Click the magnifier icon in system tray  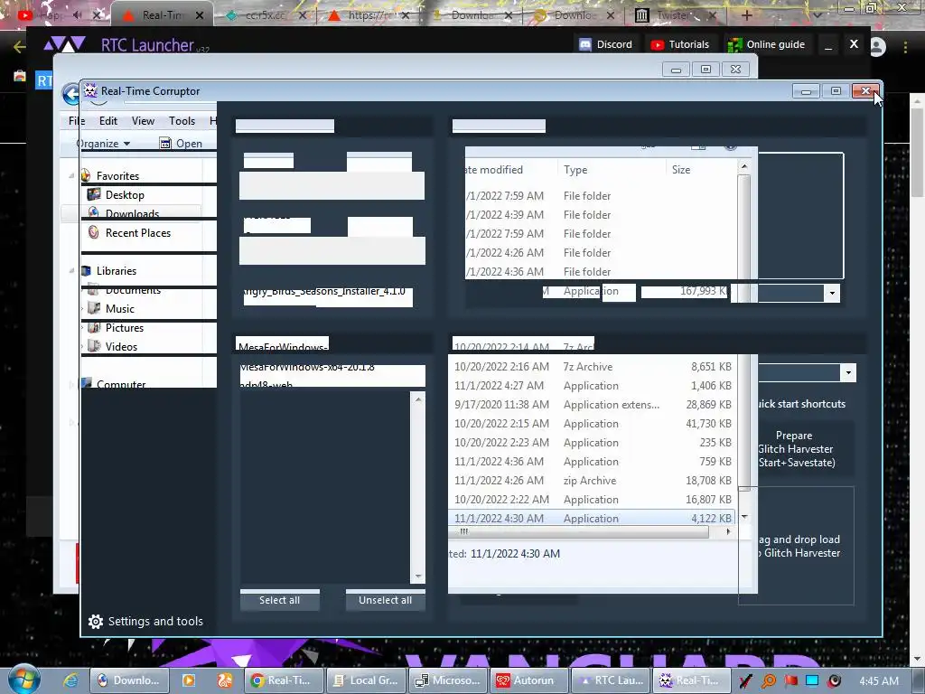769,680
